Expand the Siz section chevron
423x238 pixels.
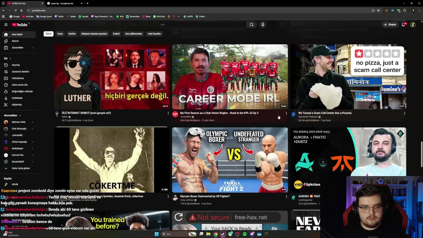[x=10, y=59]
